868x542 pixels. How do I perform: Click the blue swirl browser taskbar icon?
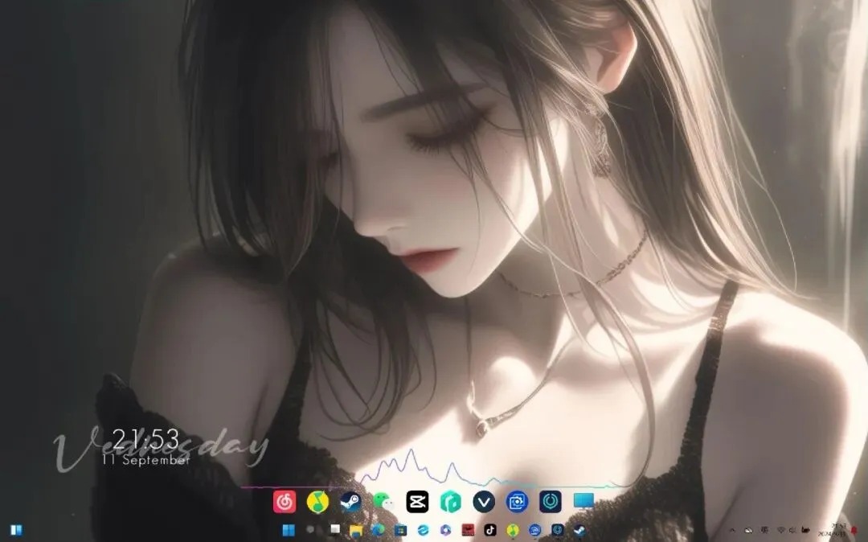[x=423, y=530]
